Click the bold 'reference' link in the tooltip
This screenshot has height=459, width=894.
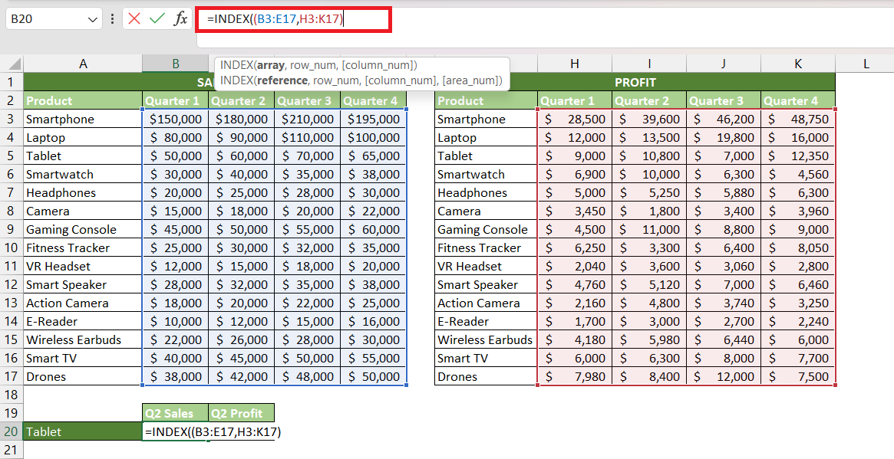pos(282,80)
